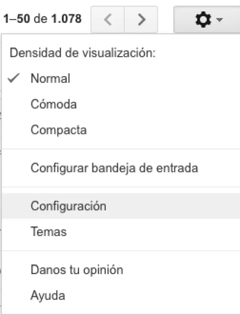Open the Configuración menu entry

(x=68, y=206)
